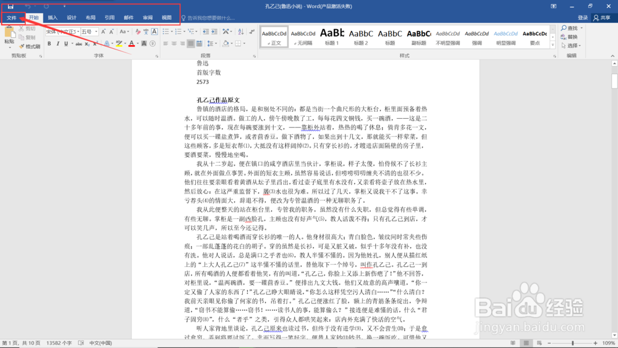Toggle bold formatting
The width and height of the screenshot is (618, 348).
(49, 43)
